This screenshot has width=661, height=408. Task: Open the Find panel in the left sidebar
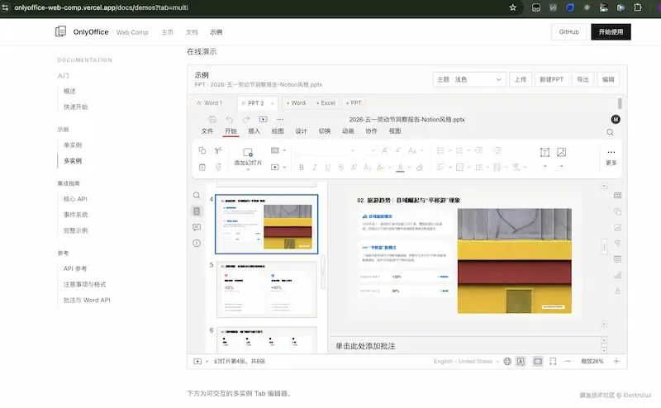point(197,195)
